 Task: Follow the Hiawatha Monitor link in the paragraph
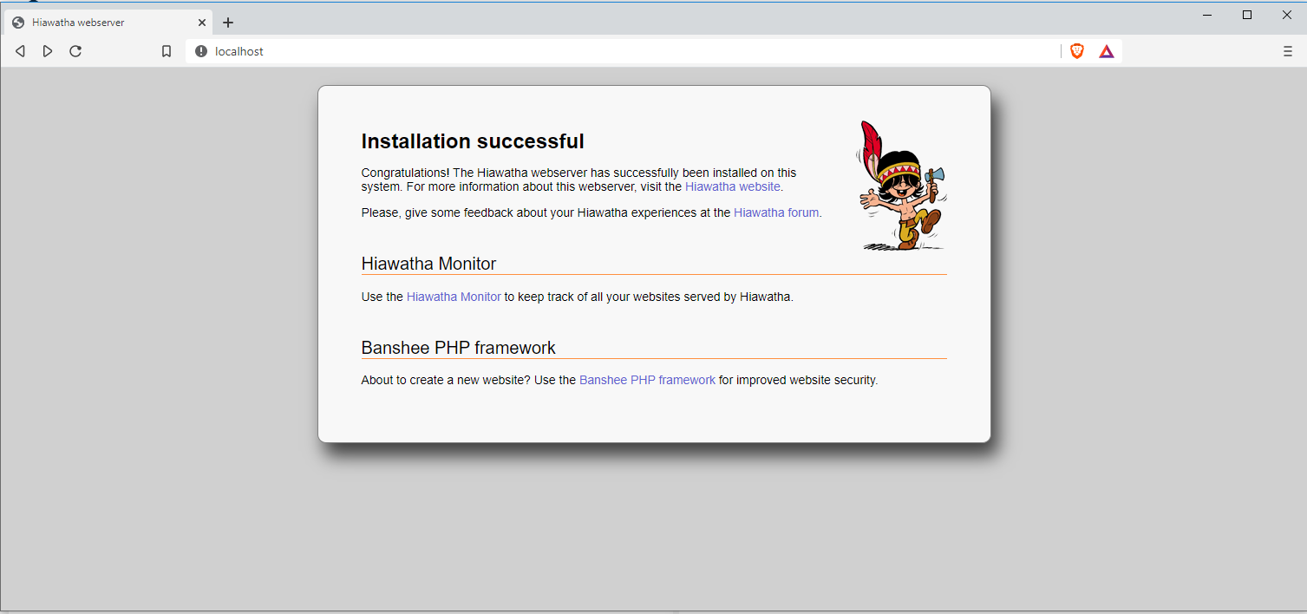454,297
